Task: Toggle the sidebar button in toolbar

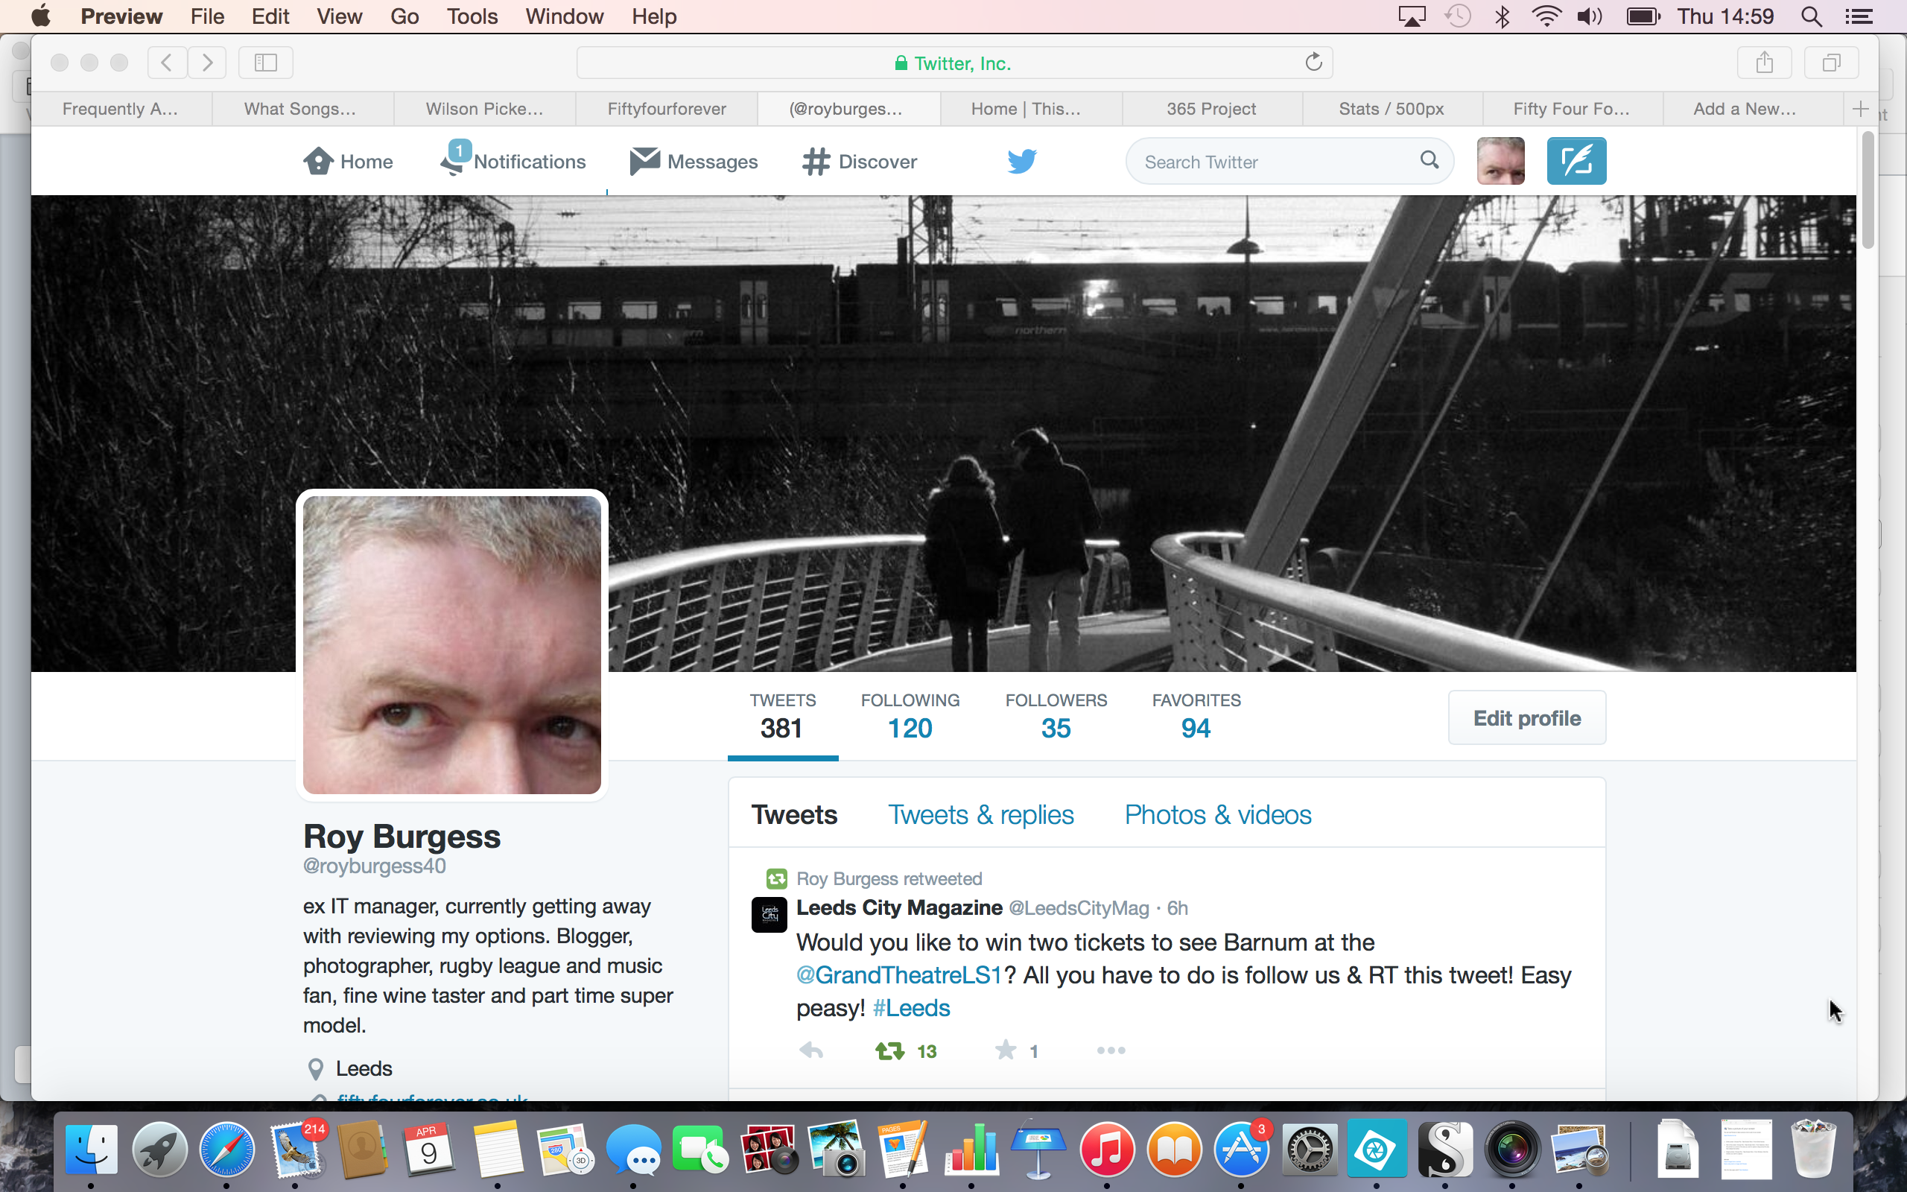Action: coord(265,63)
